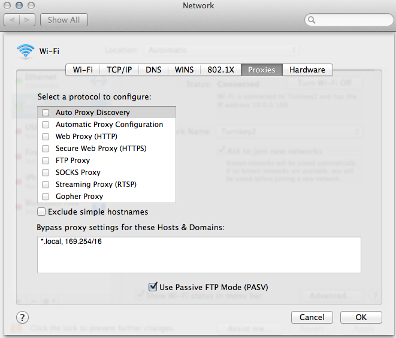
Task: Click the search magnifier icon
Action: [x=312, y=20]
